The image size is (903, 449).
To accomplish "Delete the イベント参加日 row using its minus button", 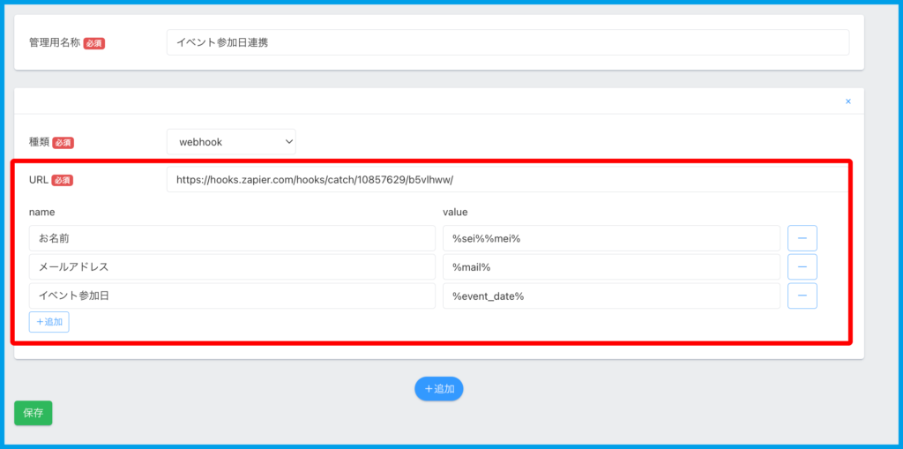I will pyautogui.click(x=802, y=296).
